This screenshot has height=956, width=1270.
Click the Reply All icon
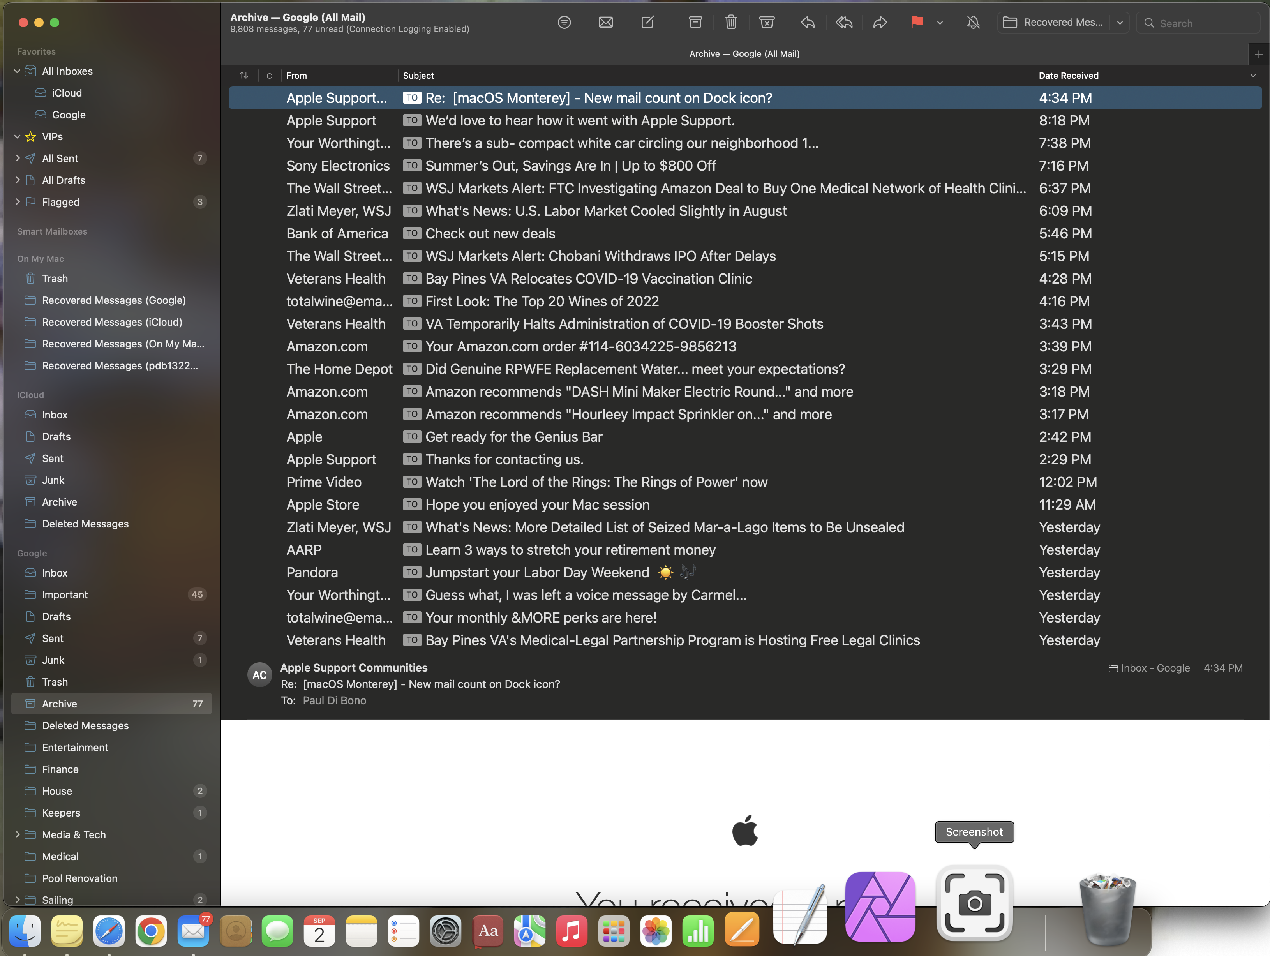(843, 22)
